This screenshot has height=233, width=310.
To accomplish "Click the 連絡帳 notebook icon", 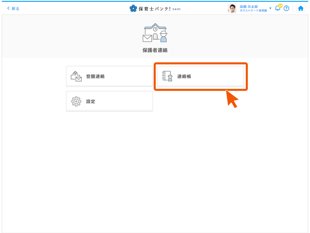I will tap(167, 76).
